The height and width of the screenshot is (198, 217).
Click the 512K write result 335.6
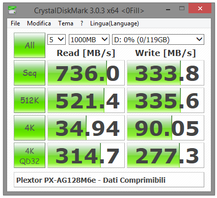(166, 100)
